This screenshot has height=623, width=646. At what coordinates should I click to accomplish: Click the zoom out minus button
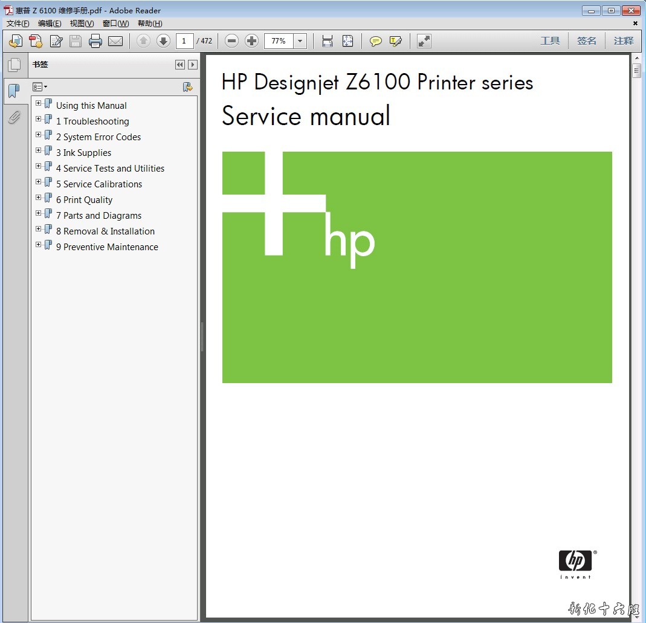(x=231, y=41)
